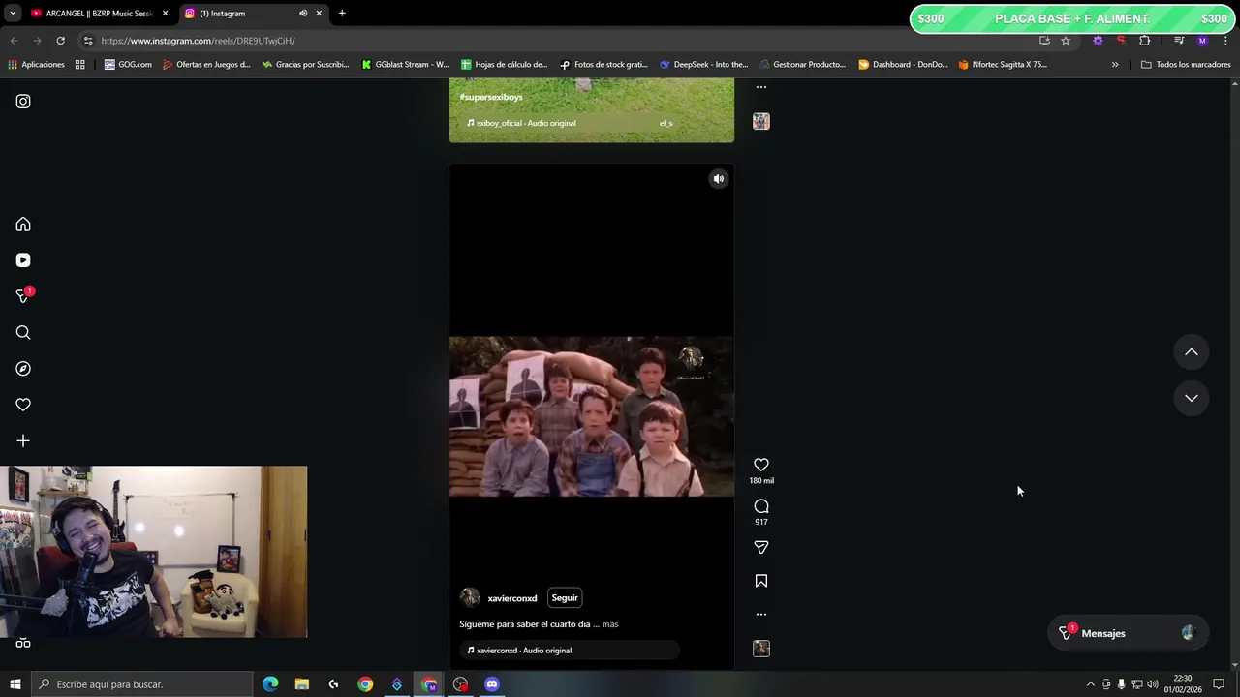Mute the Instagram tab audio indicator

[303, 14]
